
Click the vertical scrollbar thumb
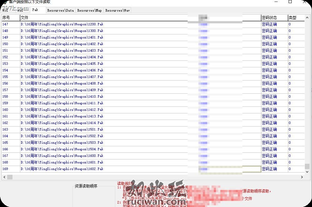(307, 166)
